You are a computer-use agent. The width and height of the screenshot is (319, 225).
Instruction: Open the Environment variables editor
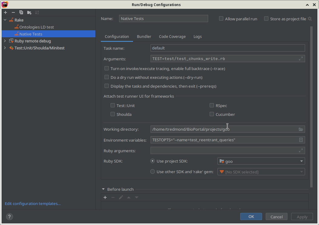click(x=301, y=140)
